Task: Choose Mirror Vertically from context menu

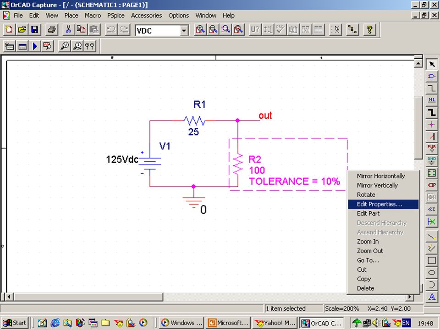Action: [x=383, y=186]
